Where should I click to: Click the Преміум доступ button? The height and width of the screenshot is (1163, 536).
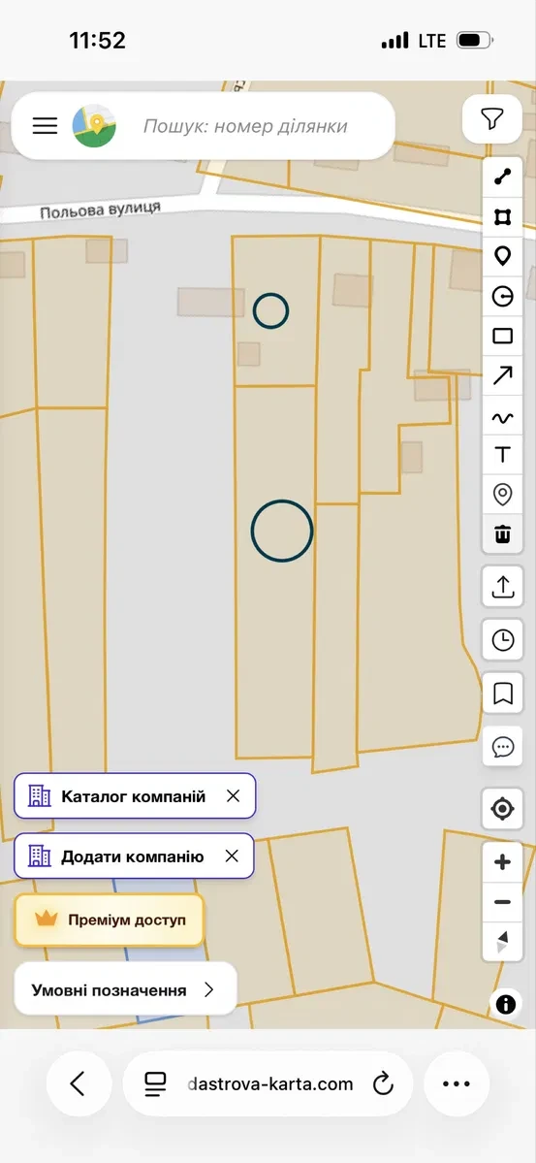[109, 920]
